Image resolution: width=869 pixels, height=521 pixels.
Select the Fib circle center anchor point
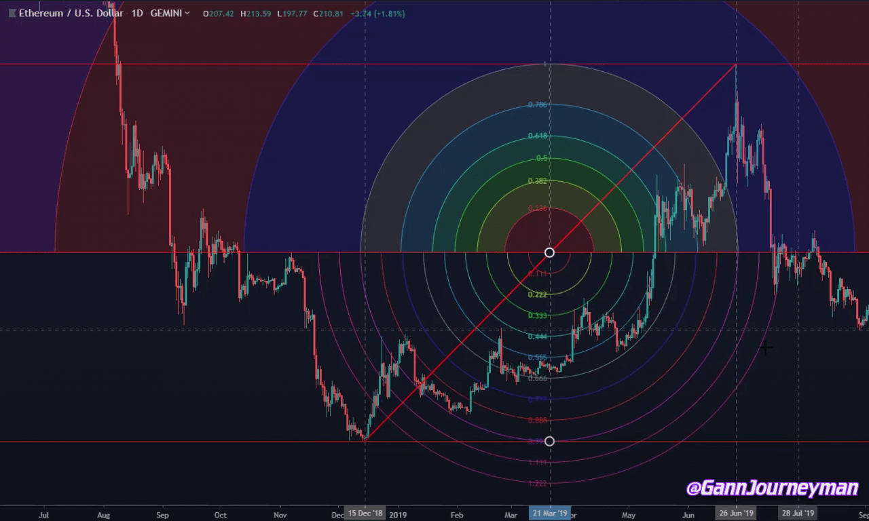(549, 252)
